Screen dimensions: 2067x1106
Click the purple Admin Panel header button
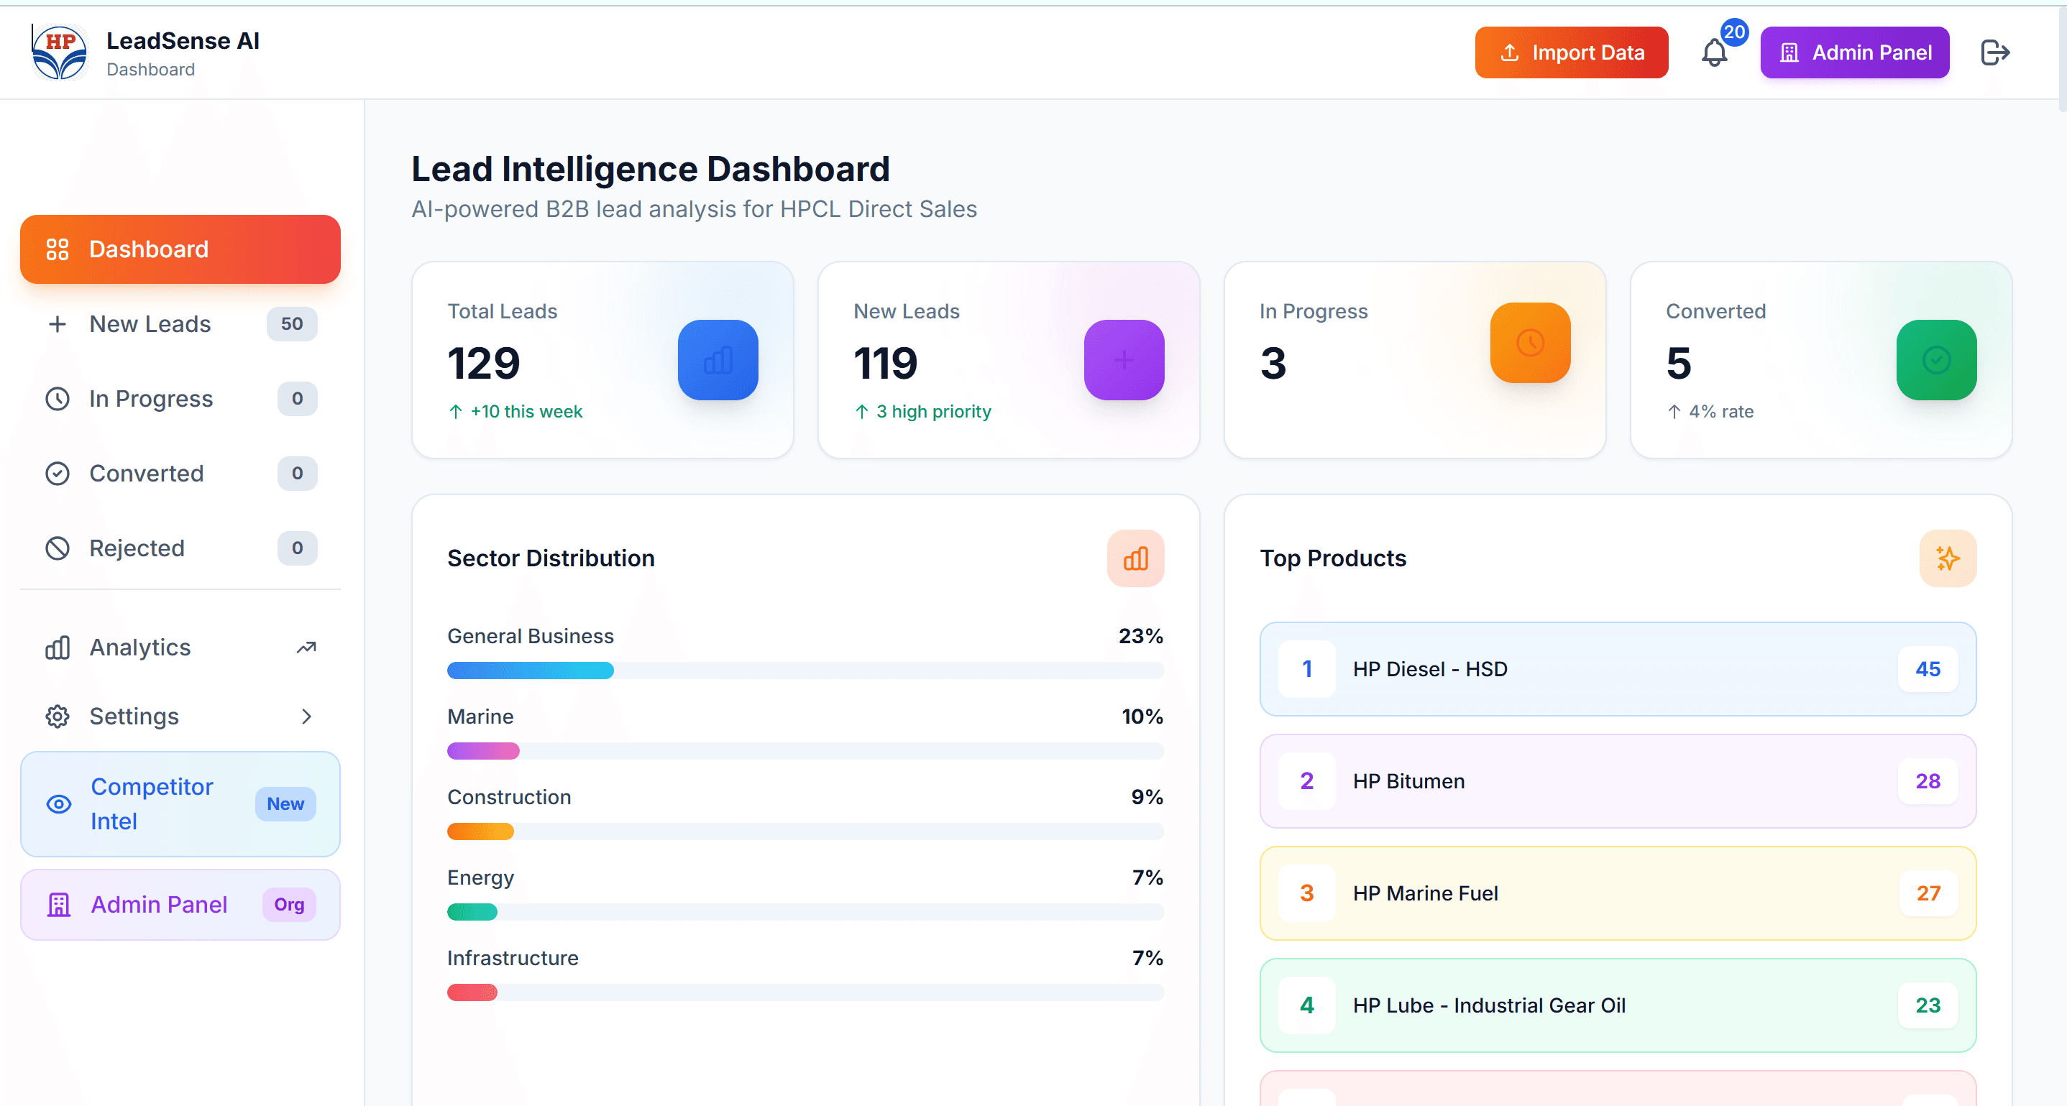click(1854, 52)
